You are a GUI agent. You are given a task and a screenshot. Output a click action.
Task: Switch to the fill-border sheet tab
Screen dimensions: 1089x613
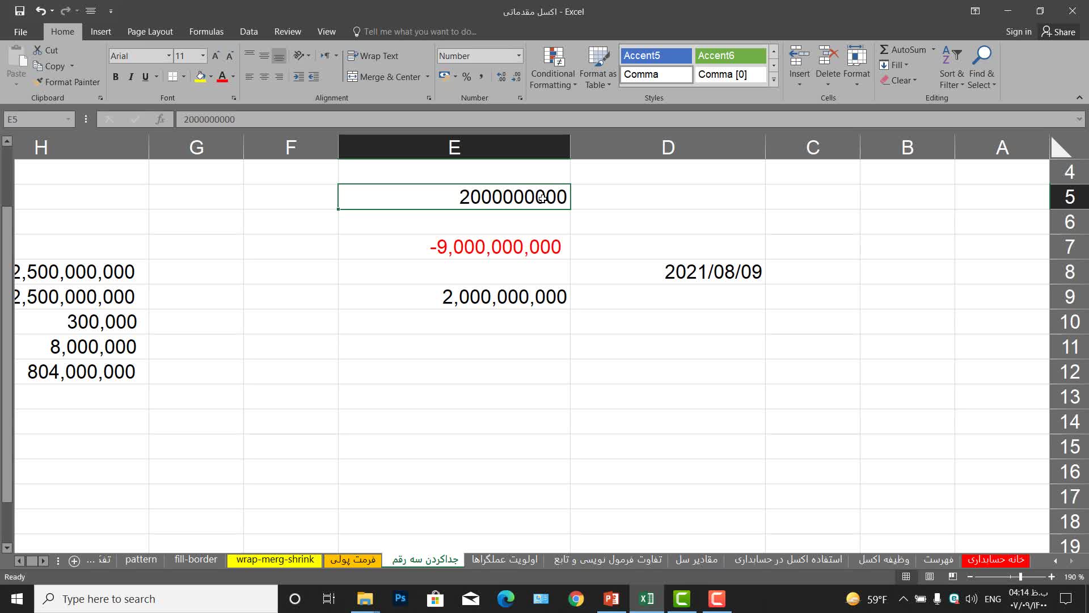tap(196, 560)
